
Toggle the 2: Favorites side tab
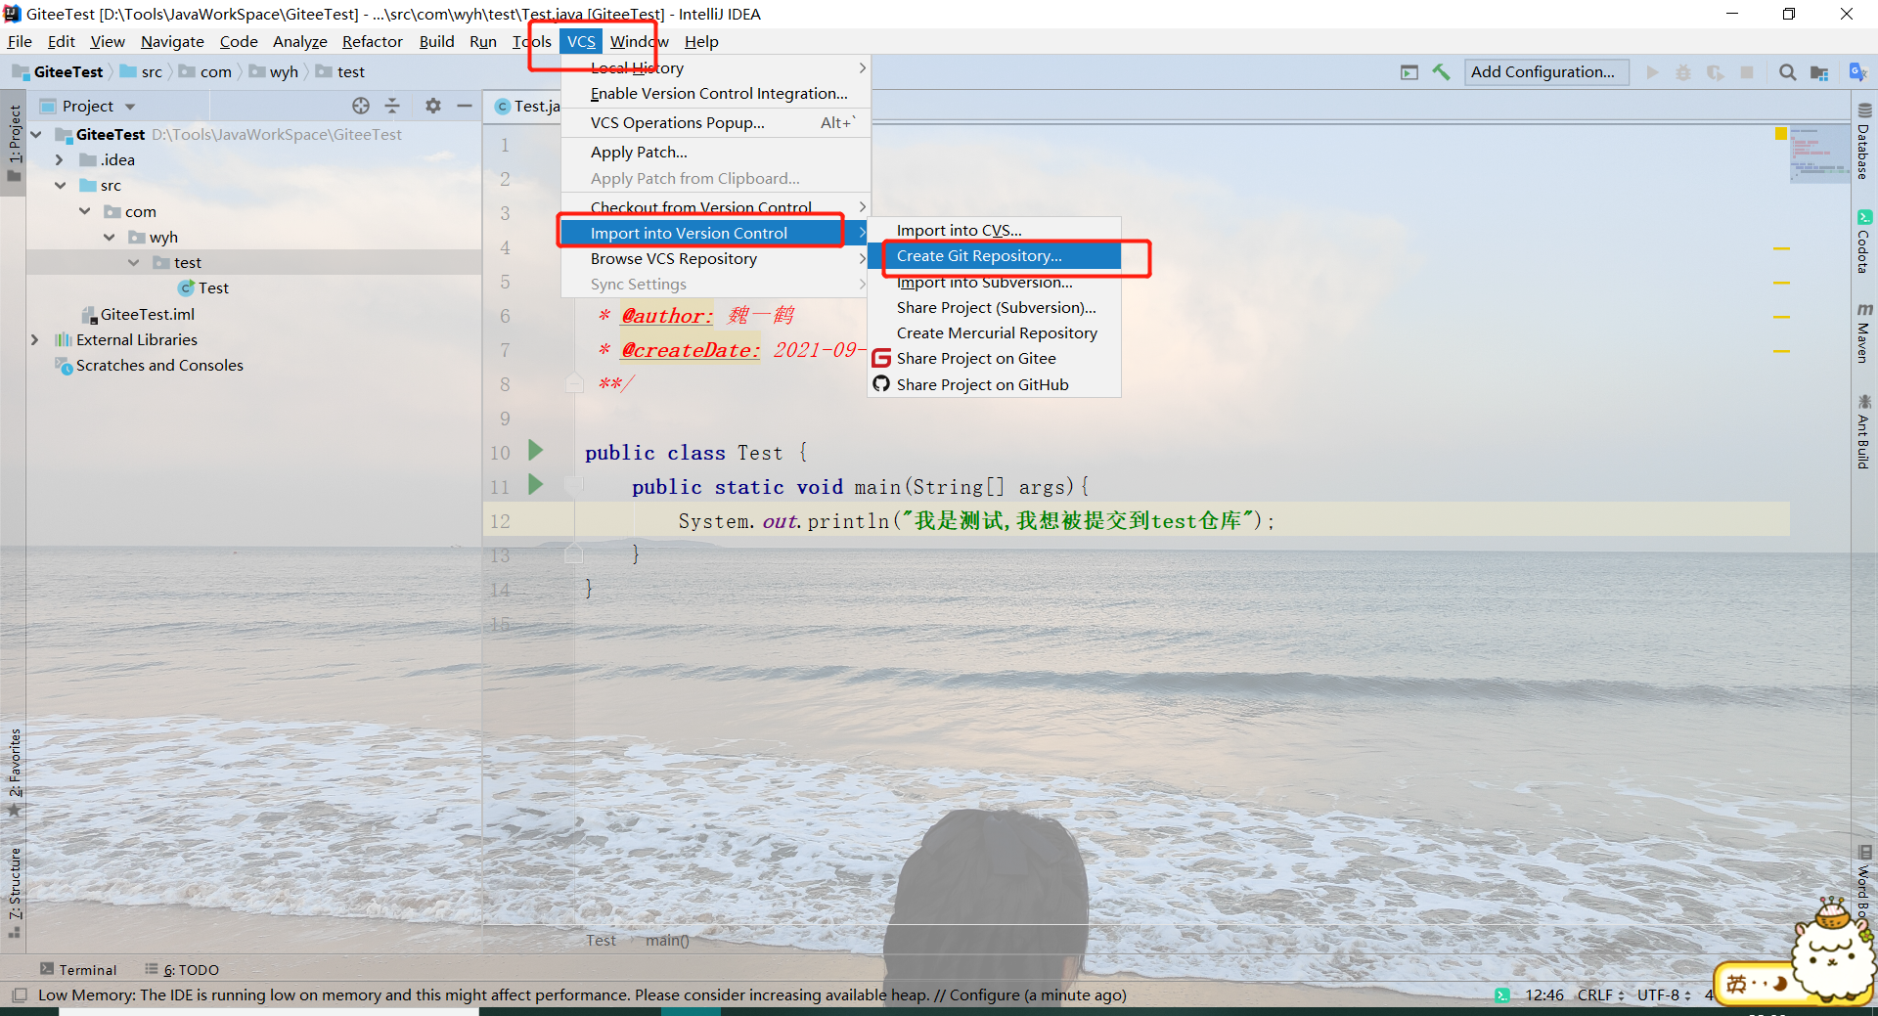[x=14, y=773]
